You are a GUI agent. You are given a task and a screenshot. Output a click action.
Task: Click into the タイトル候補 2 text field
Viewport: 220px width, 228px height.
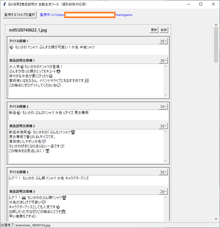[88, 115]
